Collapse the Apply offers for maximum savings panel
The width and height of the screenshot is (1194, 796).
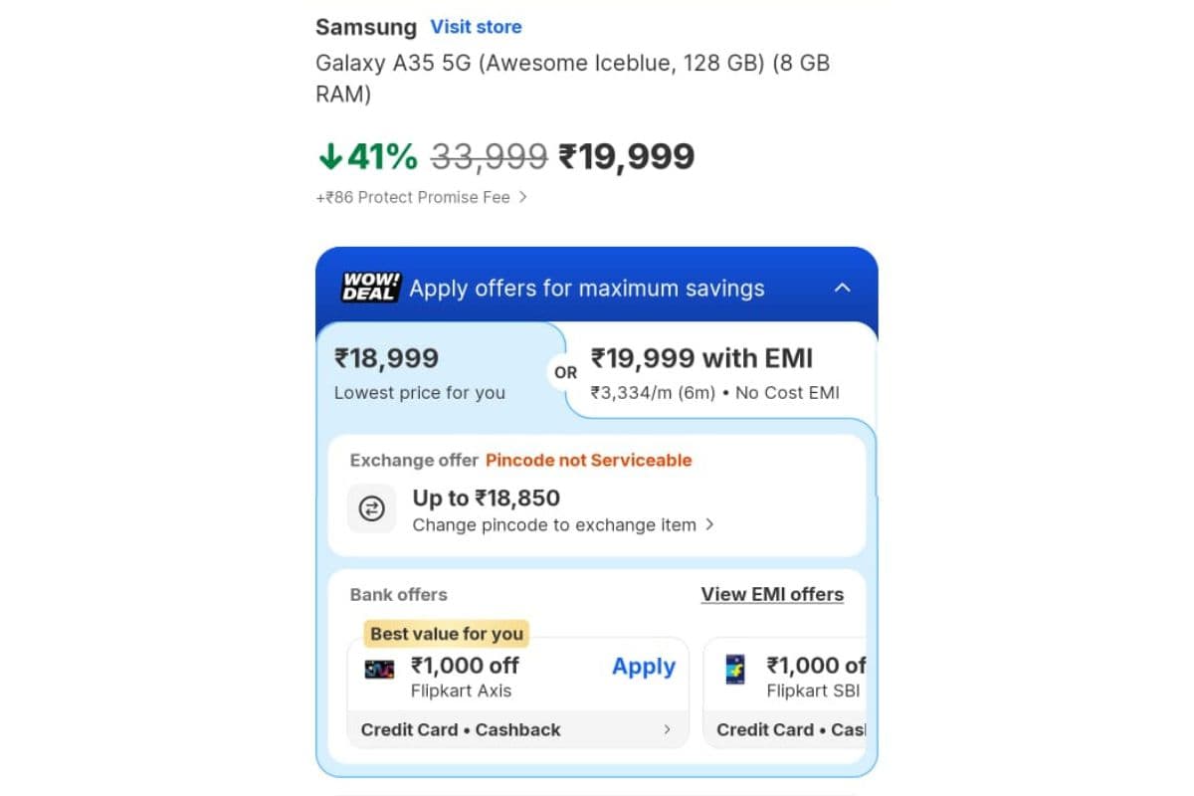pos(843,288)
